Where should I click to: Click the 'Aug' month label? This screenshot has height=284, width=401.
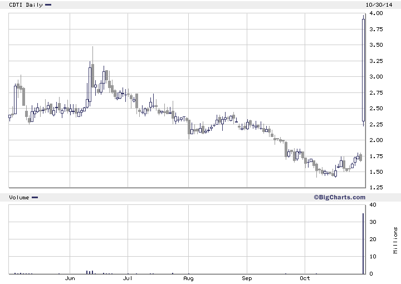click(x=188, y=278)
